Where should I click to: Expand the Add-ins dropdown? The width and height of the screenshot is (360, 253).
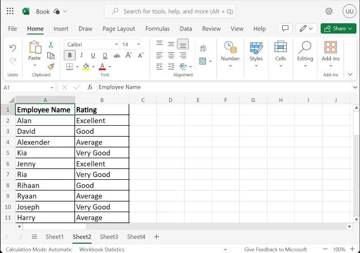coord(331,66)
